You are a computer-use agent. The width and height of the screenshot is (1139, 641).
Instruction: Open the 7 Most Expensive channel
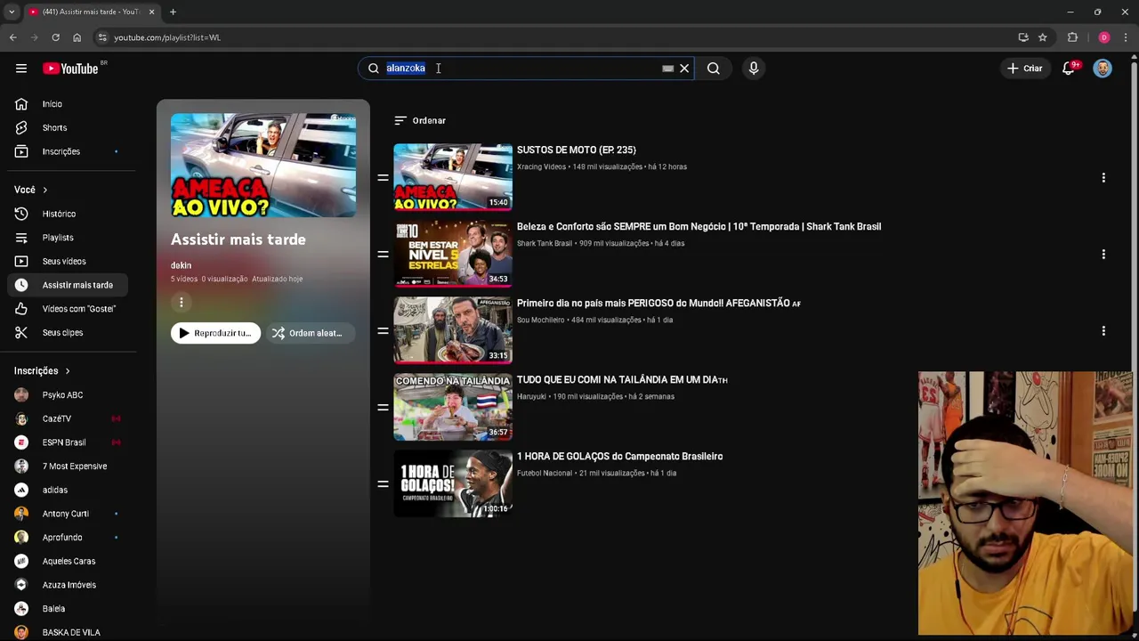tap(69, 466)
